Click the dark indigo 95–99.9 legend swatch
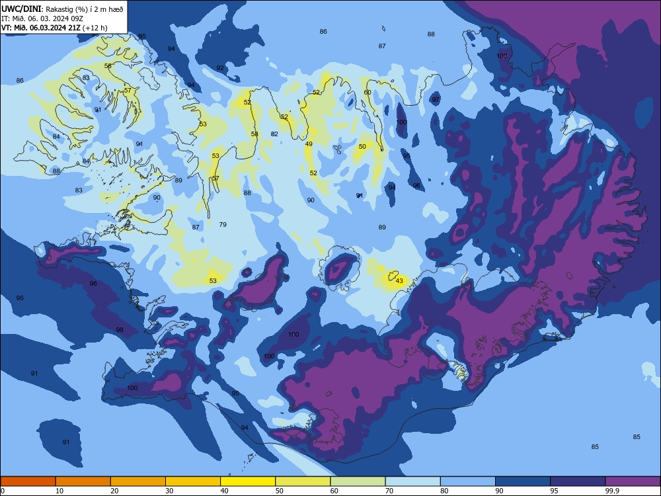Viewport: 661px width, 496px height. point(578,481)
